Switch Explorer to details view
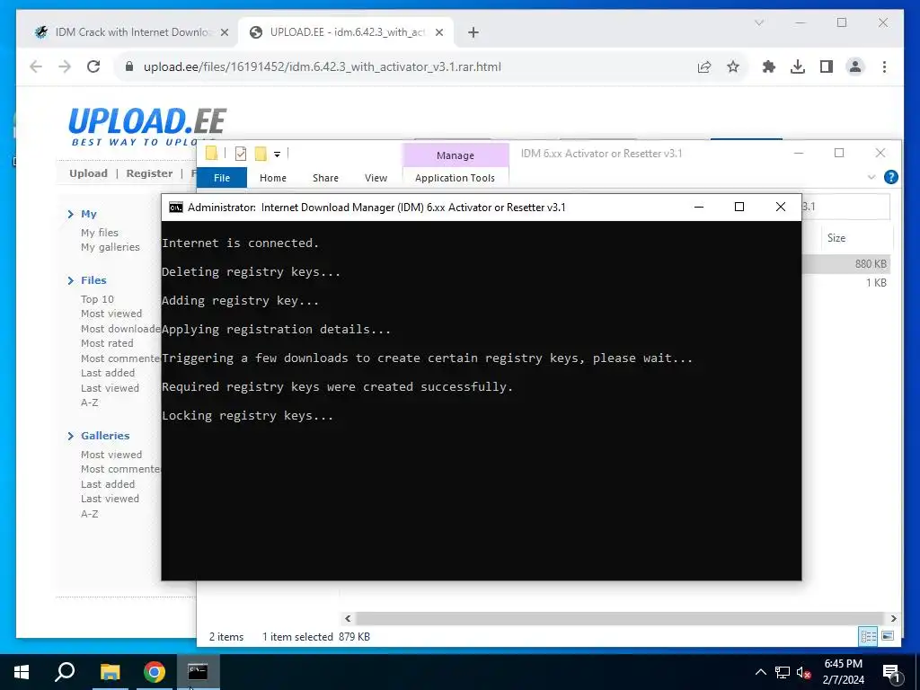Viewport: 920px width, 690px height. (x=869, y=636)
